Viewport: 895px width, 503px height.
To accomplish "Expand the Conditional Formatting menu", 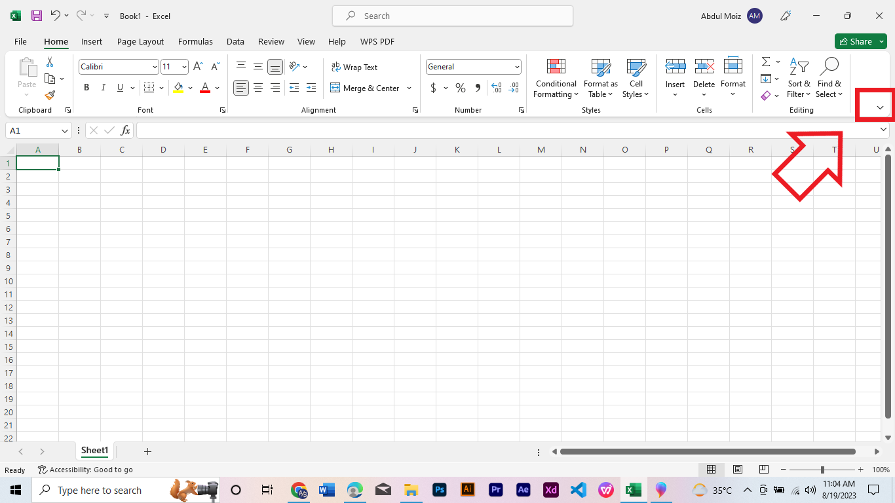I will click(x=556, y=79).
